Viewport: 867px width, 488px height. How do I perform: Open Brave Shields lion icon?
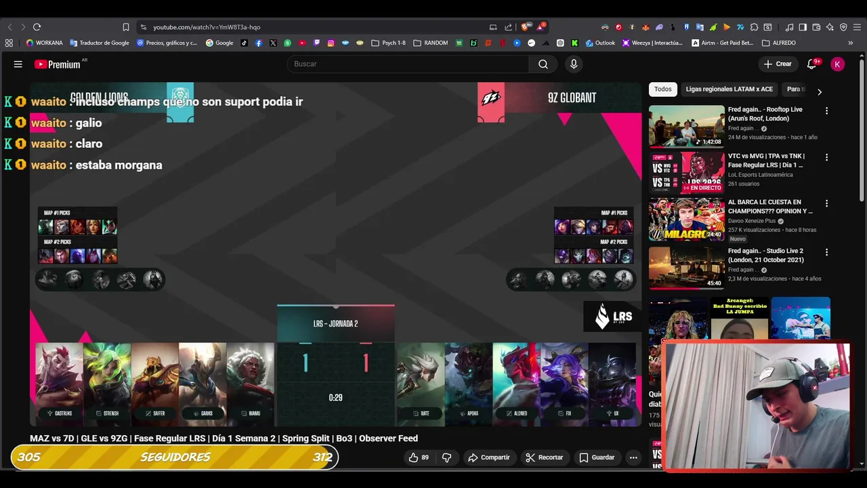526,27
